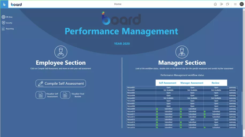Click the green dot in Person013 Self Assessment
The height and width of the screenshot is (137, 245).
click(x=157, y=120)
